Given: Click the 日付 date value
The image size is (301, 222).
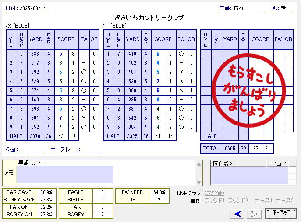Looking at the screenshot, I should click(34, 8).
